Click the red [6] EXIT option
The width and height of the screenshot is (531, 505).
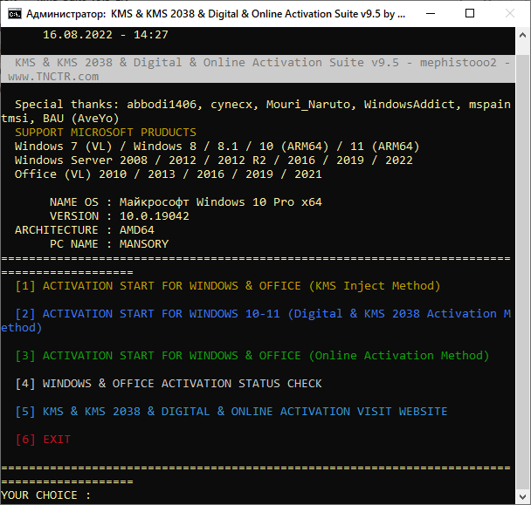[x=43, y=440]
